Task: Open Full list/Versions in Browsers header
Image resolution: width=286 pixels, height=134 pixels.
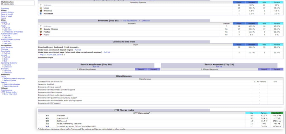Action: point(130,21)
